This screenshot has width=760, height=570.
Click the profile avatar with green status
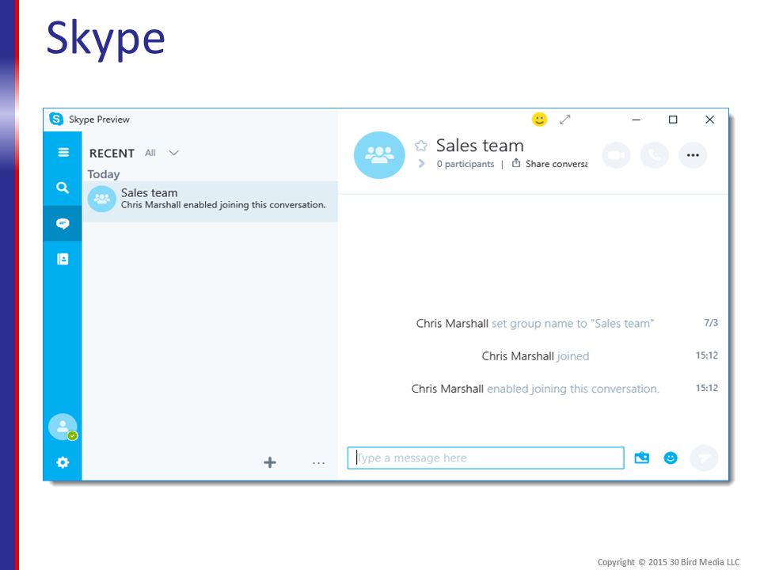63,427
